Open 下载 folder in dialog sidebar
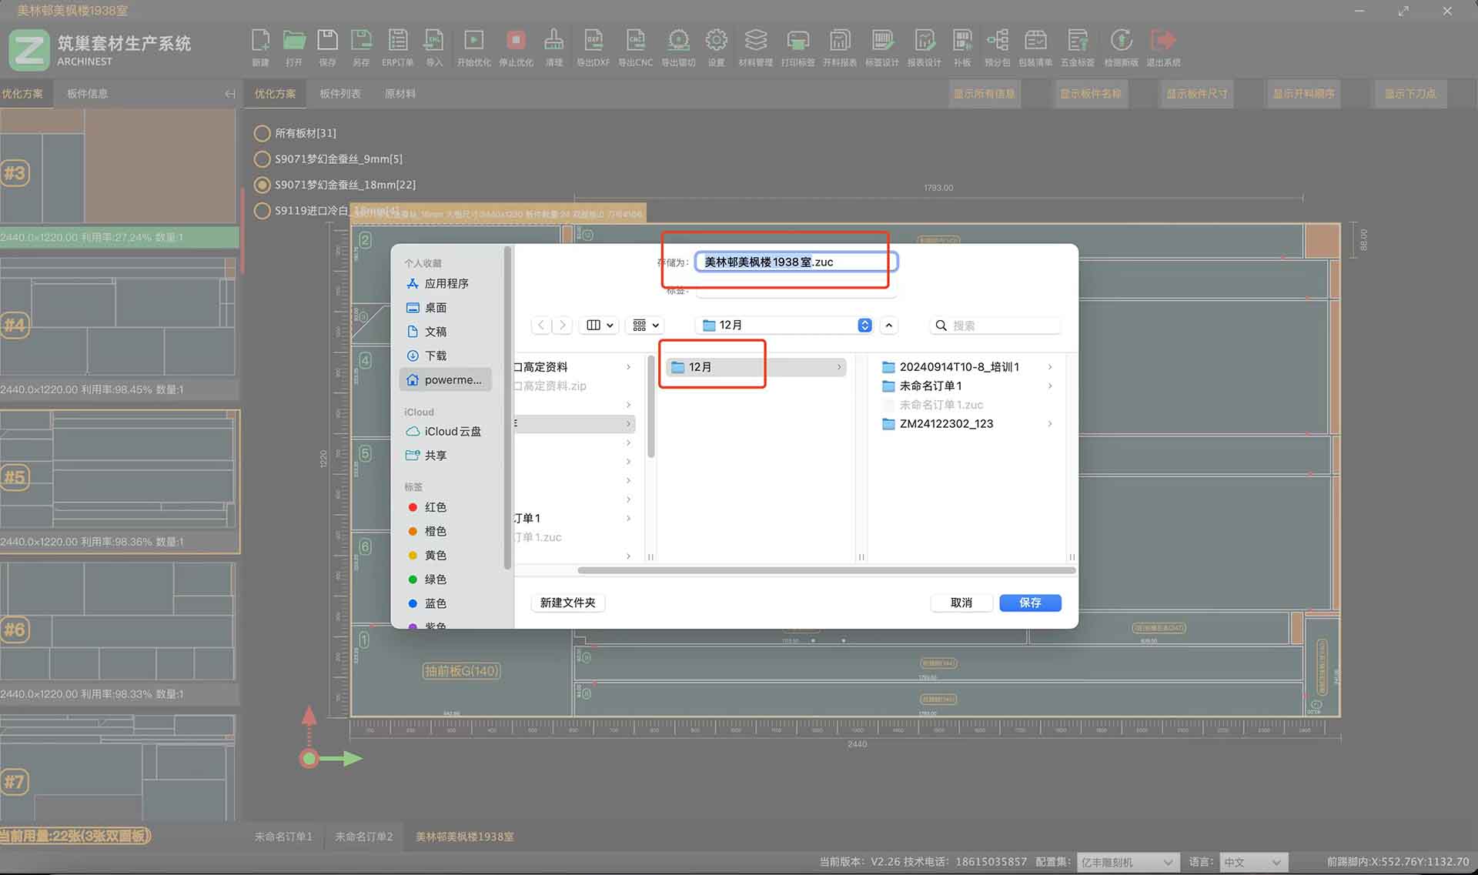This screenshot has height=875, width=1478. (436, 356)
